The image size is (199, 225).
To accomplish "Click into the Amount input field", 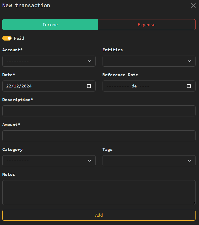I will point(99,136).
